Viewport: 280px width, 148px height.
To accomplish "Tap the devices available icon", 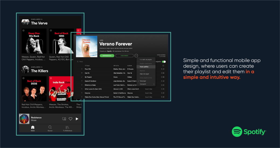I will pyautogui.click(x=64, y=119).
